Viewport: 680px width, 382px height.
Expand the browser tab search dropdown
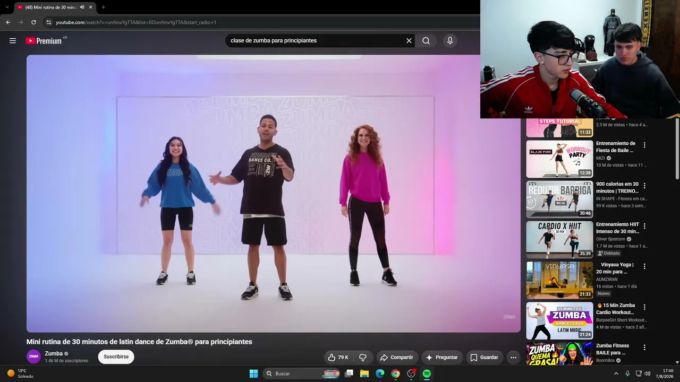point(6,7)
